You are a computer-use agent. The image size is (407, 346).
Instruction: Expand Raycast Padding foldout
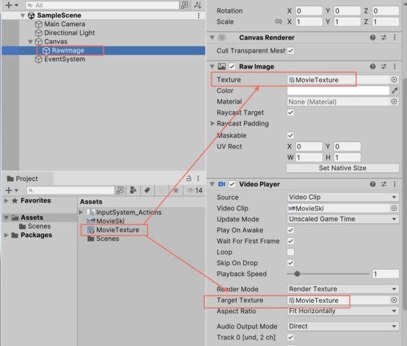tap(212, 123)
